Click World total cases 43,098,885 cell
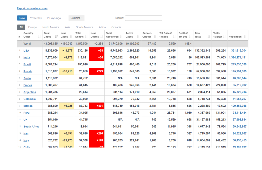 pyautogui.click(x=51, y=44)
